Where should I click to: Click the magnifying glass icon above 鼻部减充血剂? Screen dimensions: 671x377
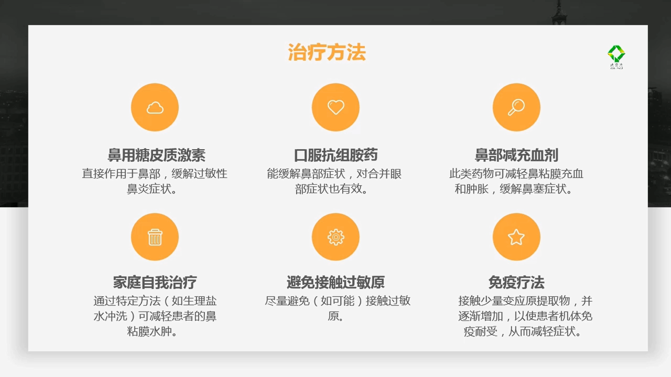[516, 107]
